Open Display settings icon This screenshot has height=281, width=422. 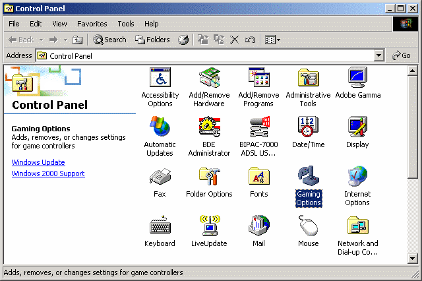pos(357,126)
